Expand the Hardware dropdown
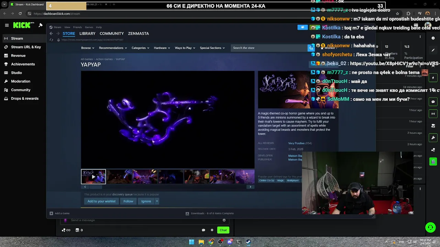440x247 pixels. pyautogui.click(x=162, y=48)
